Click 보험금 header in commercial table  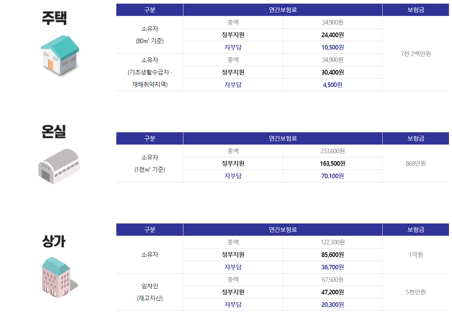point(416,230)
